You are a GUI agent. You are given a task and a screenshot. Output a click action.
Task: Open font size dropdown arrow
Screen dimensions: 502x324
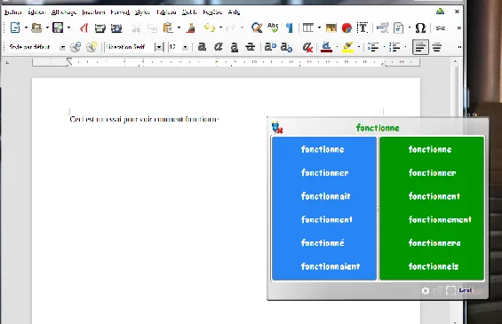(x=185, y=47)
